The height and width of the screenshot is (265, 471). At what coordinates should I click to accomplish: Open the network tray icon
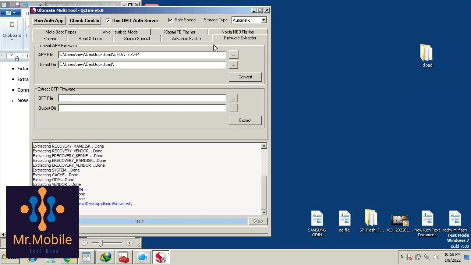pos(427,257)
